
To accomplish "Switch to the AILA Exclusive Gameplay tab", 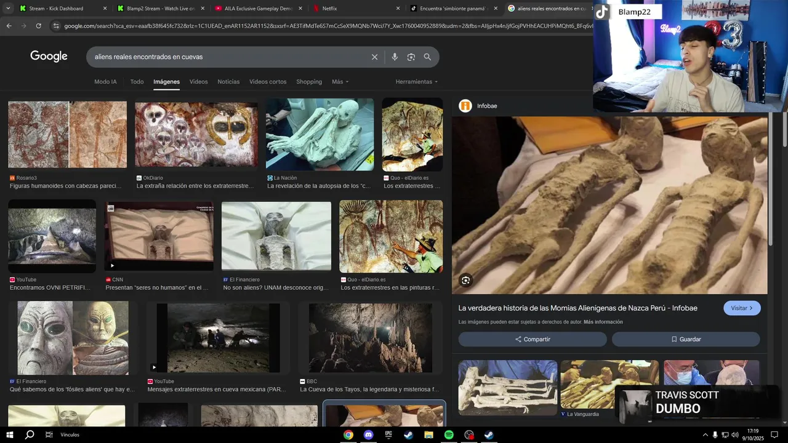I will click(x=258, y=9).
